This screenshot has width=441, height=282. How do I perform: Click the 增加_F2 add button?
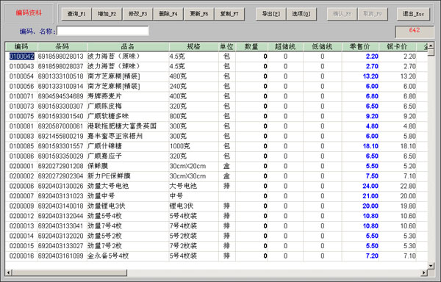pyautogui.click(x=107, y=14)
